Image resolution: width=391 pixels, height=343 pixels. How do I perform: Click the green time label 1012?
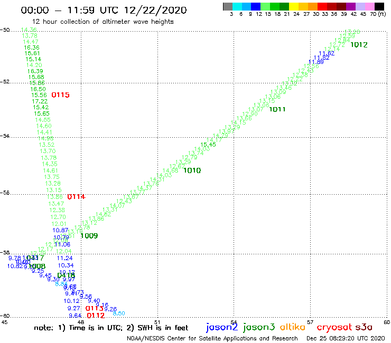point(359,45)
